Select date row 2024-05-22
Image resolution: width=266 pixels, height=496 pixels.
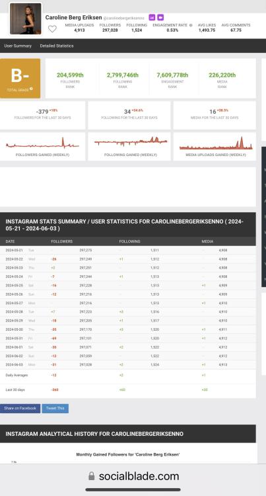click(128, 259)
